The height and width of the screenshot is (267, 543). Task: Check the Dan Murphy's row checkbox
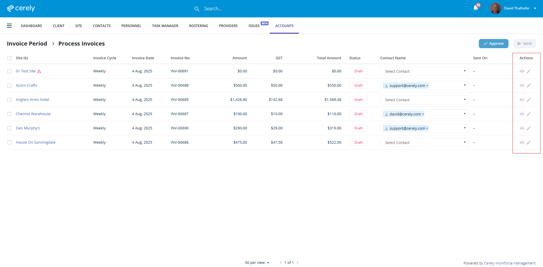(x=9, y=128)
